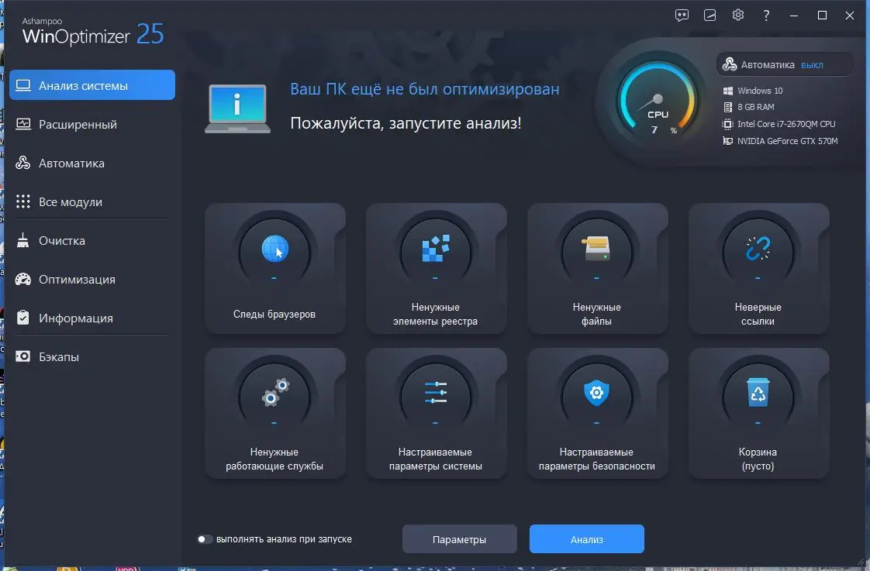Select the Ненужные файлы scan module
870x571 pixels.
click(x=597, y=268)
